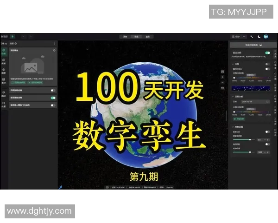The image size is (278, 223).
Task: Zoom out with the viewport minus button
Action: [222, 83]
